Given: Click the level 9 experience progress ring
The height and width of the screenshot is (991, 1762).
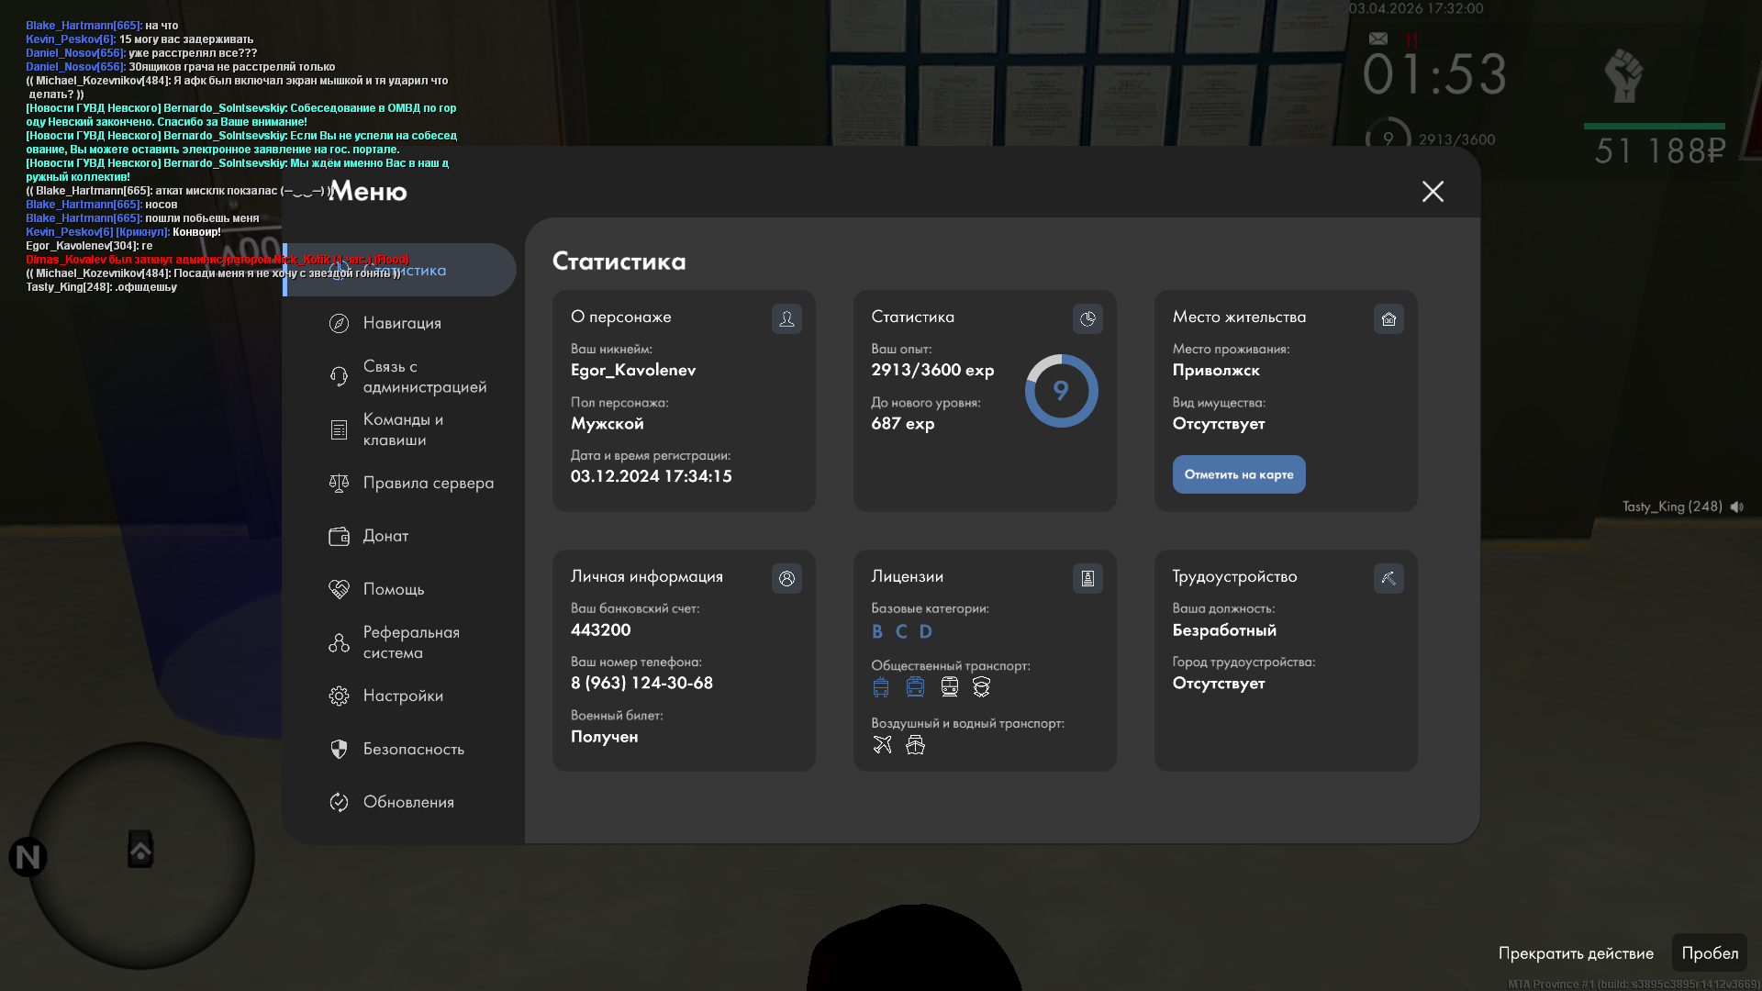Looking at the screenshot, I should [1061, 391].
